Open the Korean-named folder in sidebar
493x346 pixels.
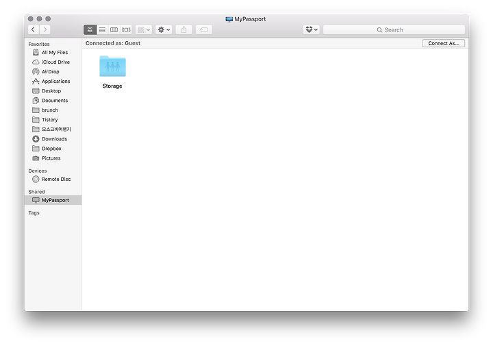click(x=53, y=129)
